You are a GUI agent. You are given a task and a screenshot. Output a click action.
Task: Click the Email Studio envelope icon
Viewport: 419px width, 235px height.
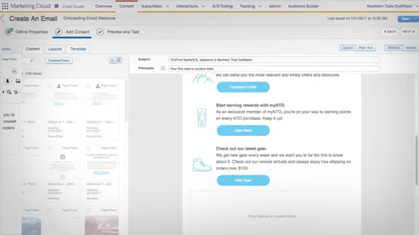coord(57,6)
